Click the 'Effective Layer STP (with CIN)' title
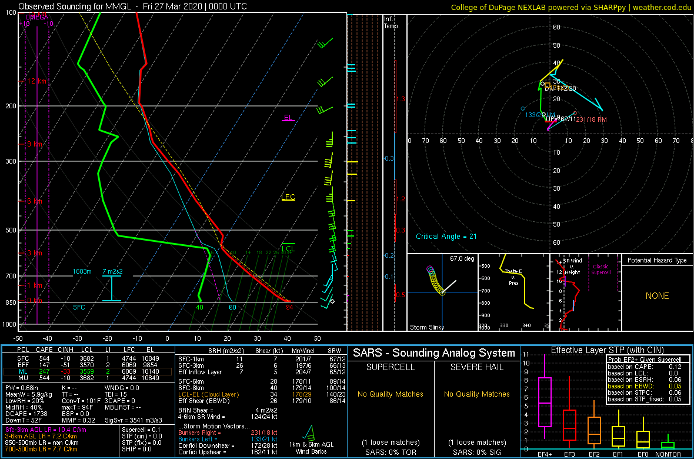 point(606,351)
